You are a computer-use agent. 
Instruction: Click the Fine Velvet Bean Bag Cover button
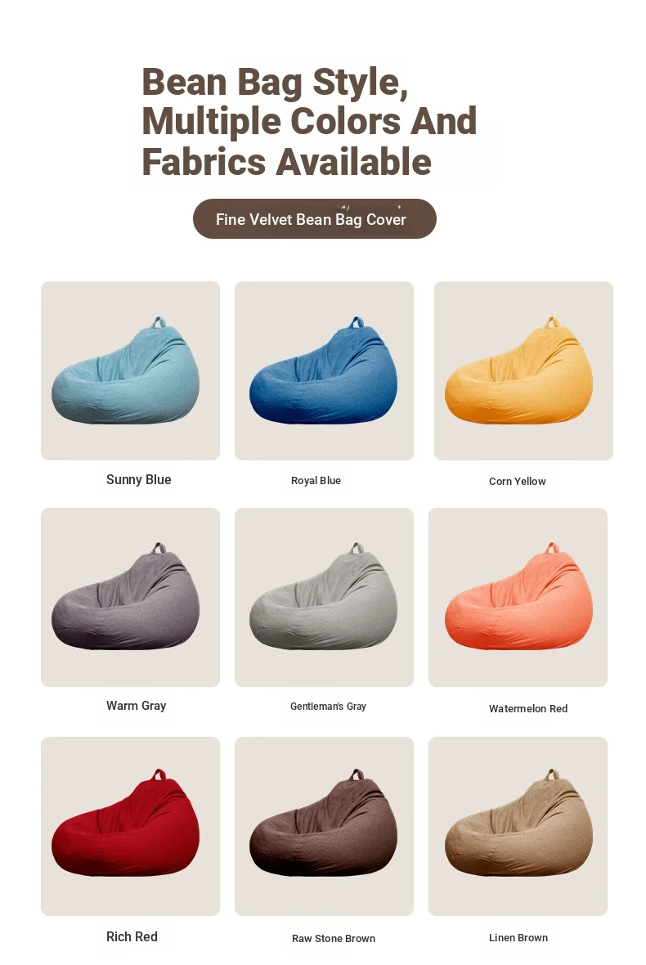click(x=314, y=219)
